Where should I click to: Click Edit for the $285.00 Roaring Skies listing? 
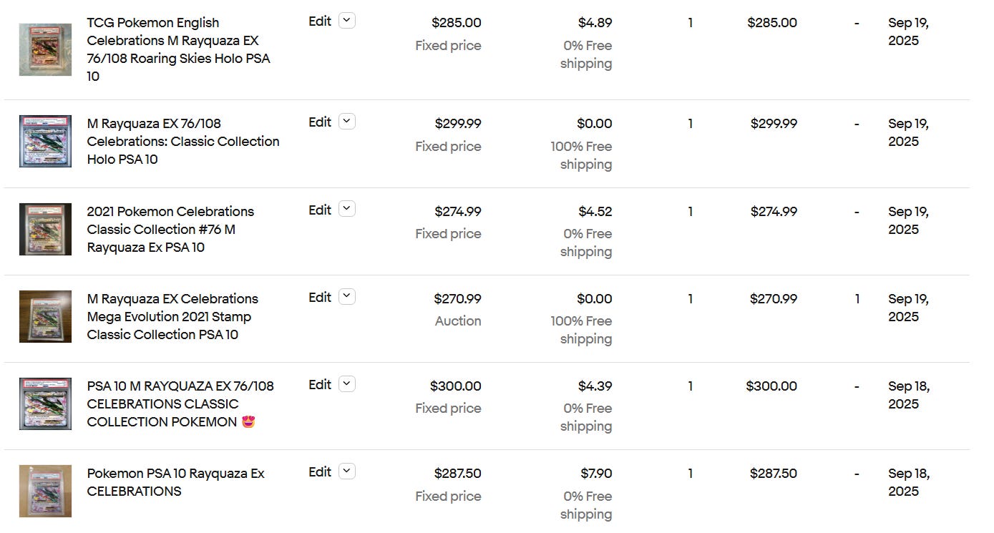320,21
